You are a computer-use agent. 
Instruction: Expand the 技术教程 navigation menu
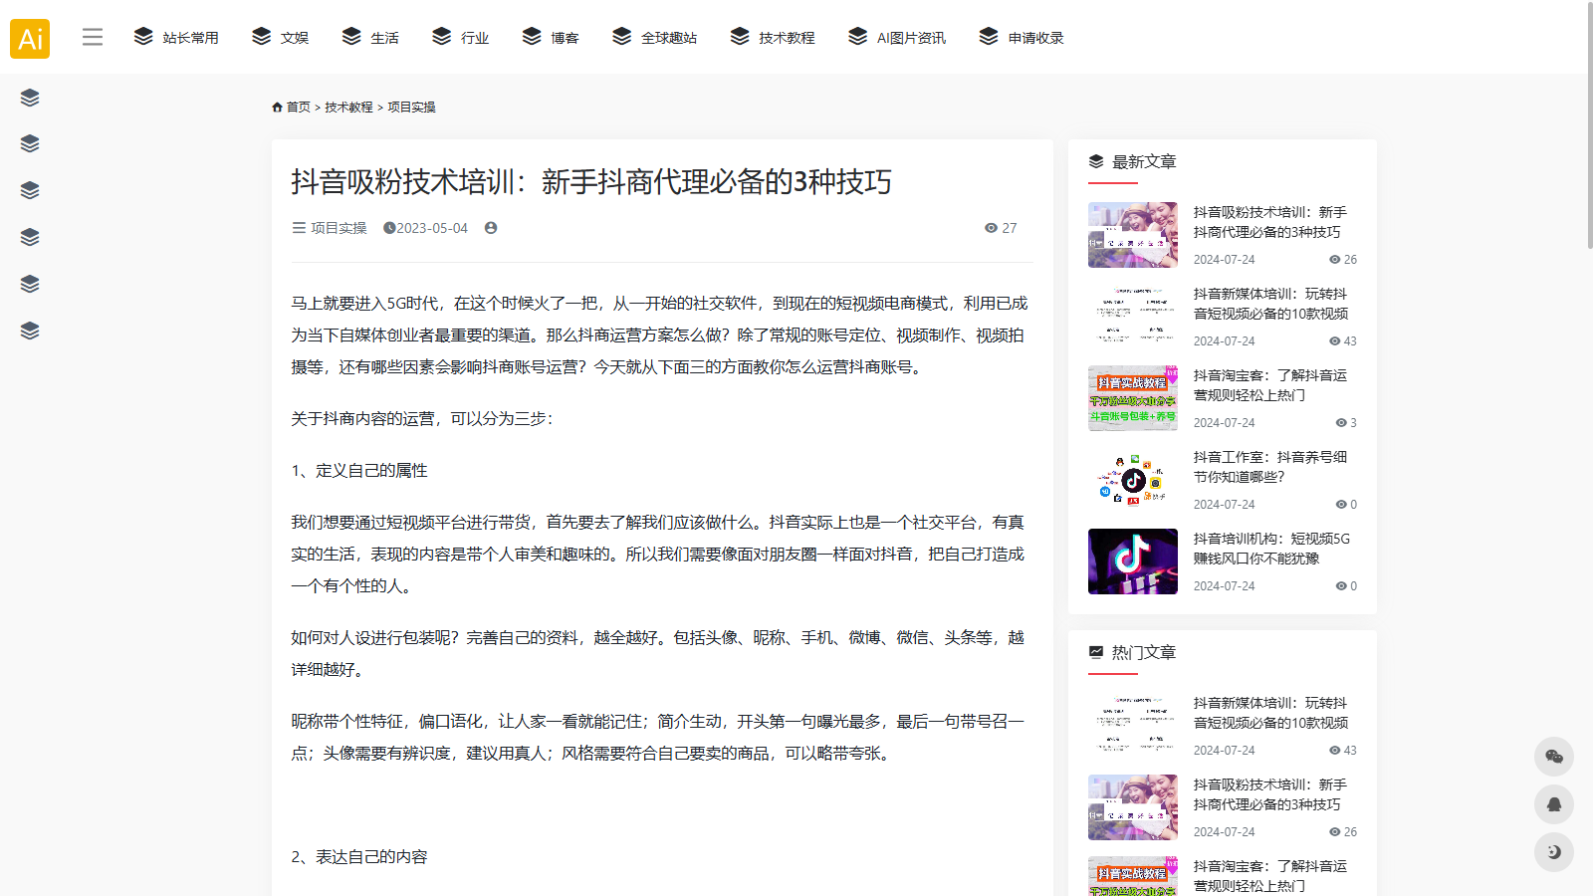(773, 38)
